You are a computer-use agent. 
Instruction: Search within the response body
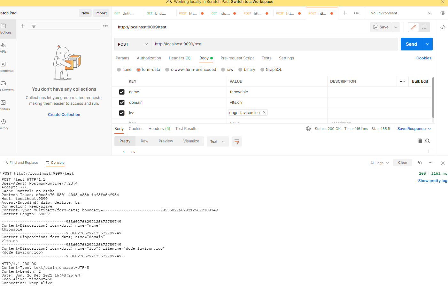pos(428,140)
